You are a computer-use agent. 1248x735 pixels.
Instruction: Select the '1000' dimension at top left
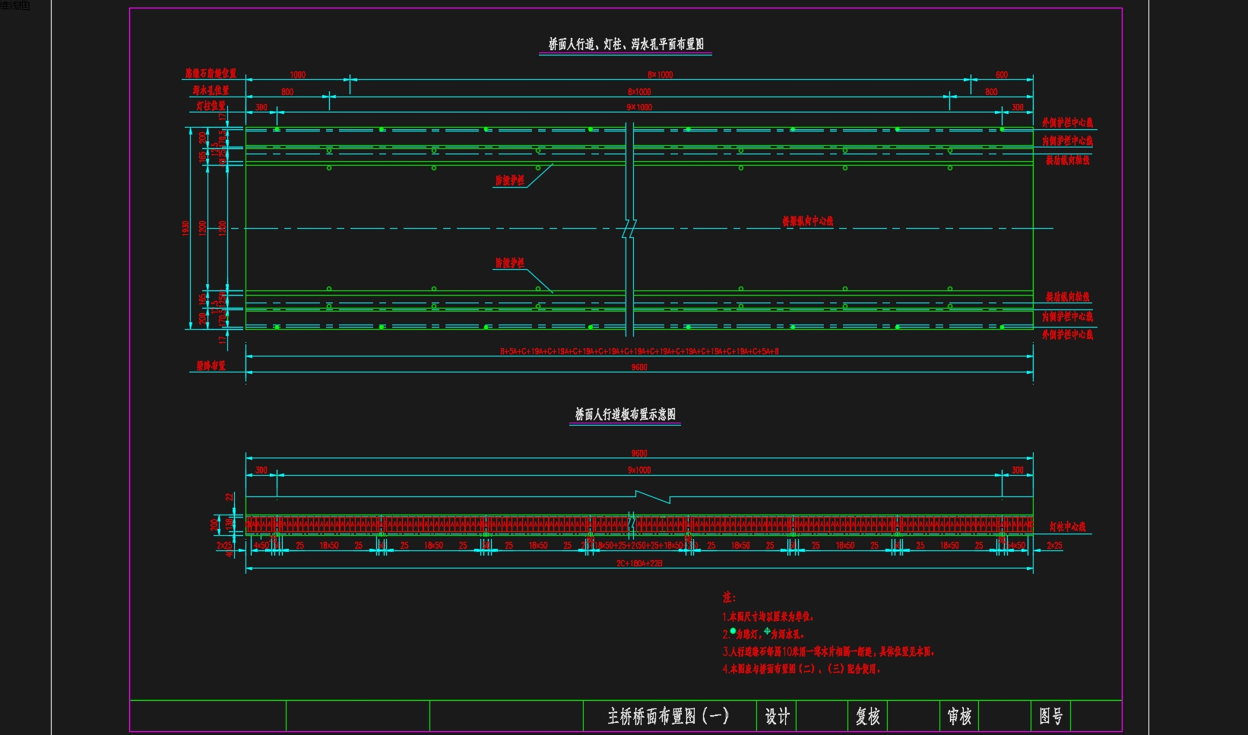[298, 74]
